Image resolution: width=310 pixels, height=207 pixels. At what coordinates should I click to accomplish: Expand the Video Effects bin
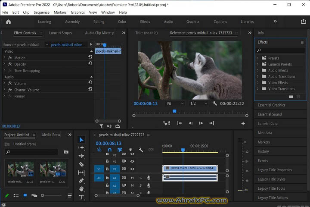[257, 82]
